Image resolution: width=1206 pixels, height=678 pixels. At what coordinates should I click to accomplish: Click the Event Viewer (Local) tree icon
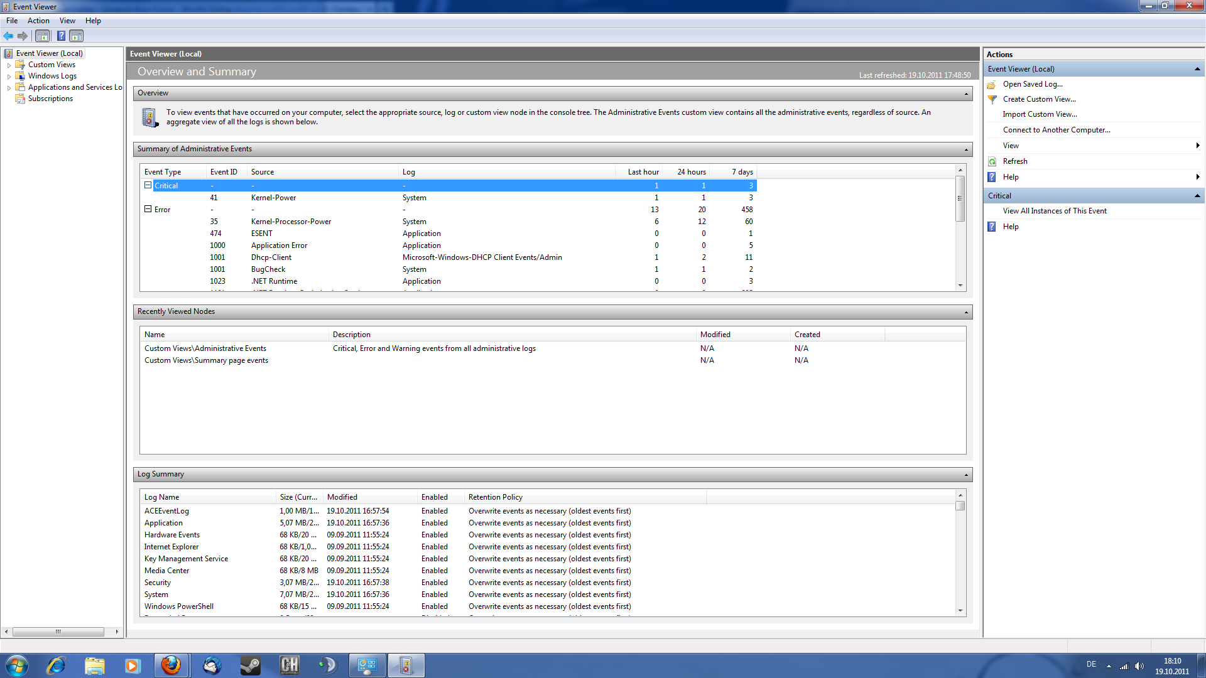coord(9,53)
